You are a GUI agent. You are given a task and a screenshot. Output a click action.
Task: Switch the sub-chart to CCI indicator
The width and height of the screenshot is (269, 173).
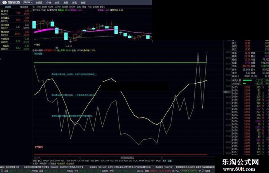tap(131, 161)
